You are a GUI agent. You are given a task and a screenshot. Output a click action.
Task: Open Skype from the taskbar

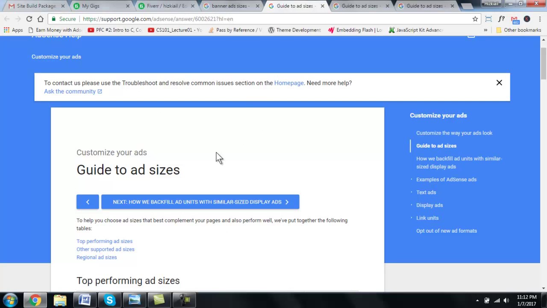(x=110, y=300)
